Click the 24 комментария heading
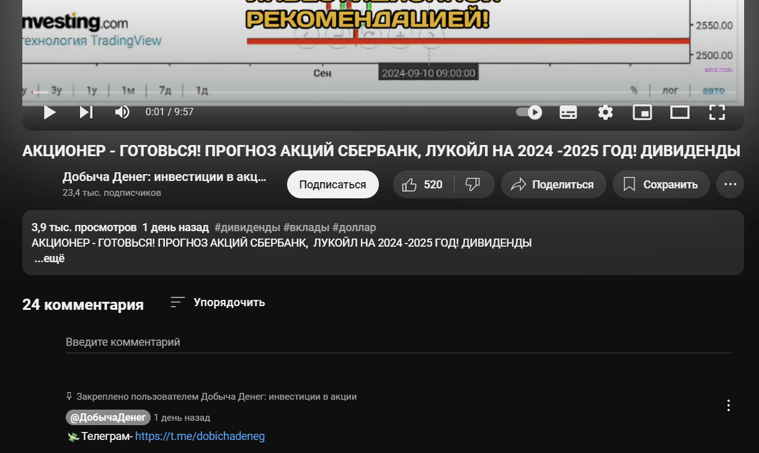Image resolution: width=759 pixels, height=453 pixels. pos(83,305)
